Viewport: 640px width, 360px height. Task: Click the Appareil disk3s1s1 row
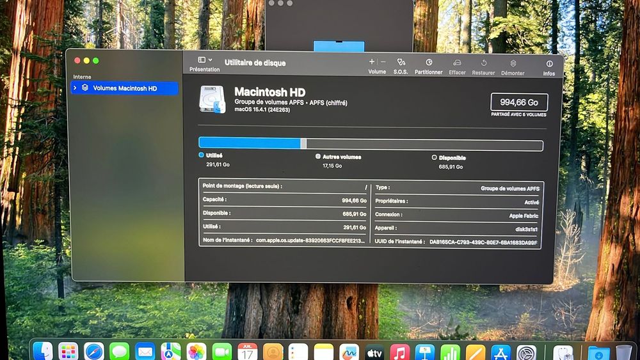pyautogui.click(x=457, y=229)
